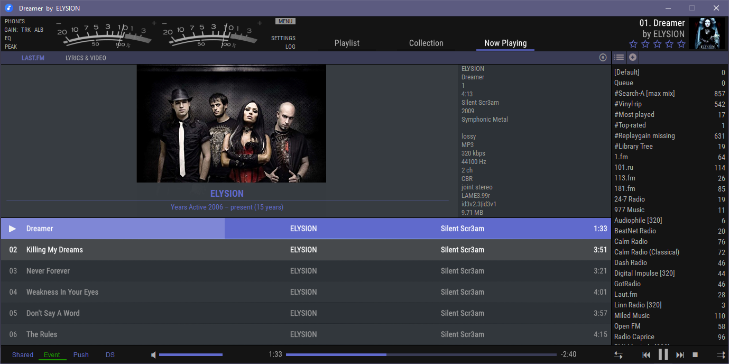Switch to the Playlist tab
729x364 pixels.
tap(347, 43)
